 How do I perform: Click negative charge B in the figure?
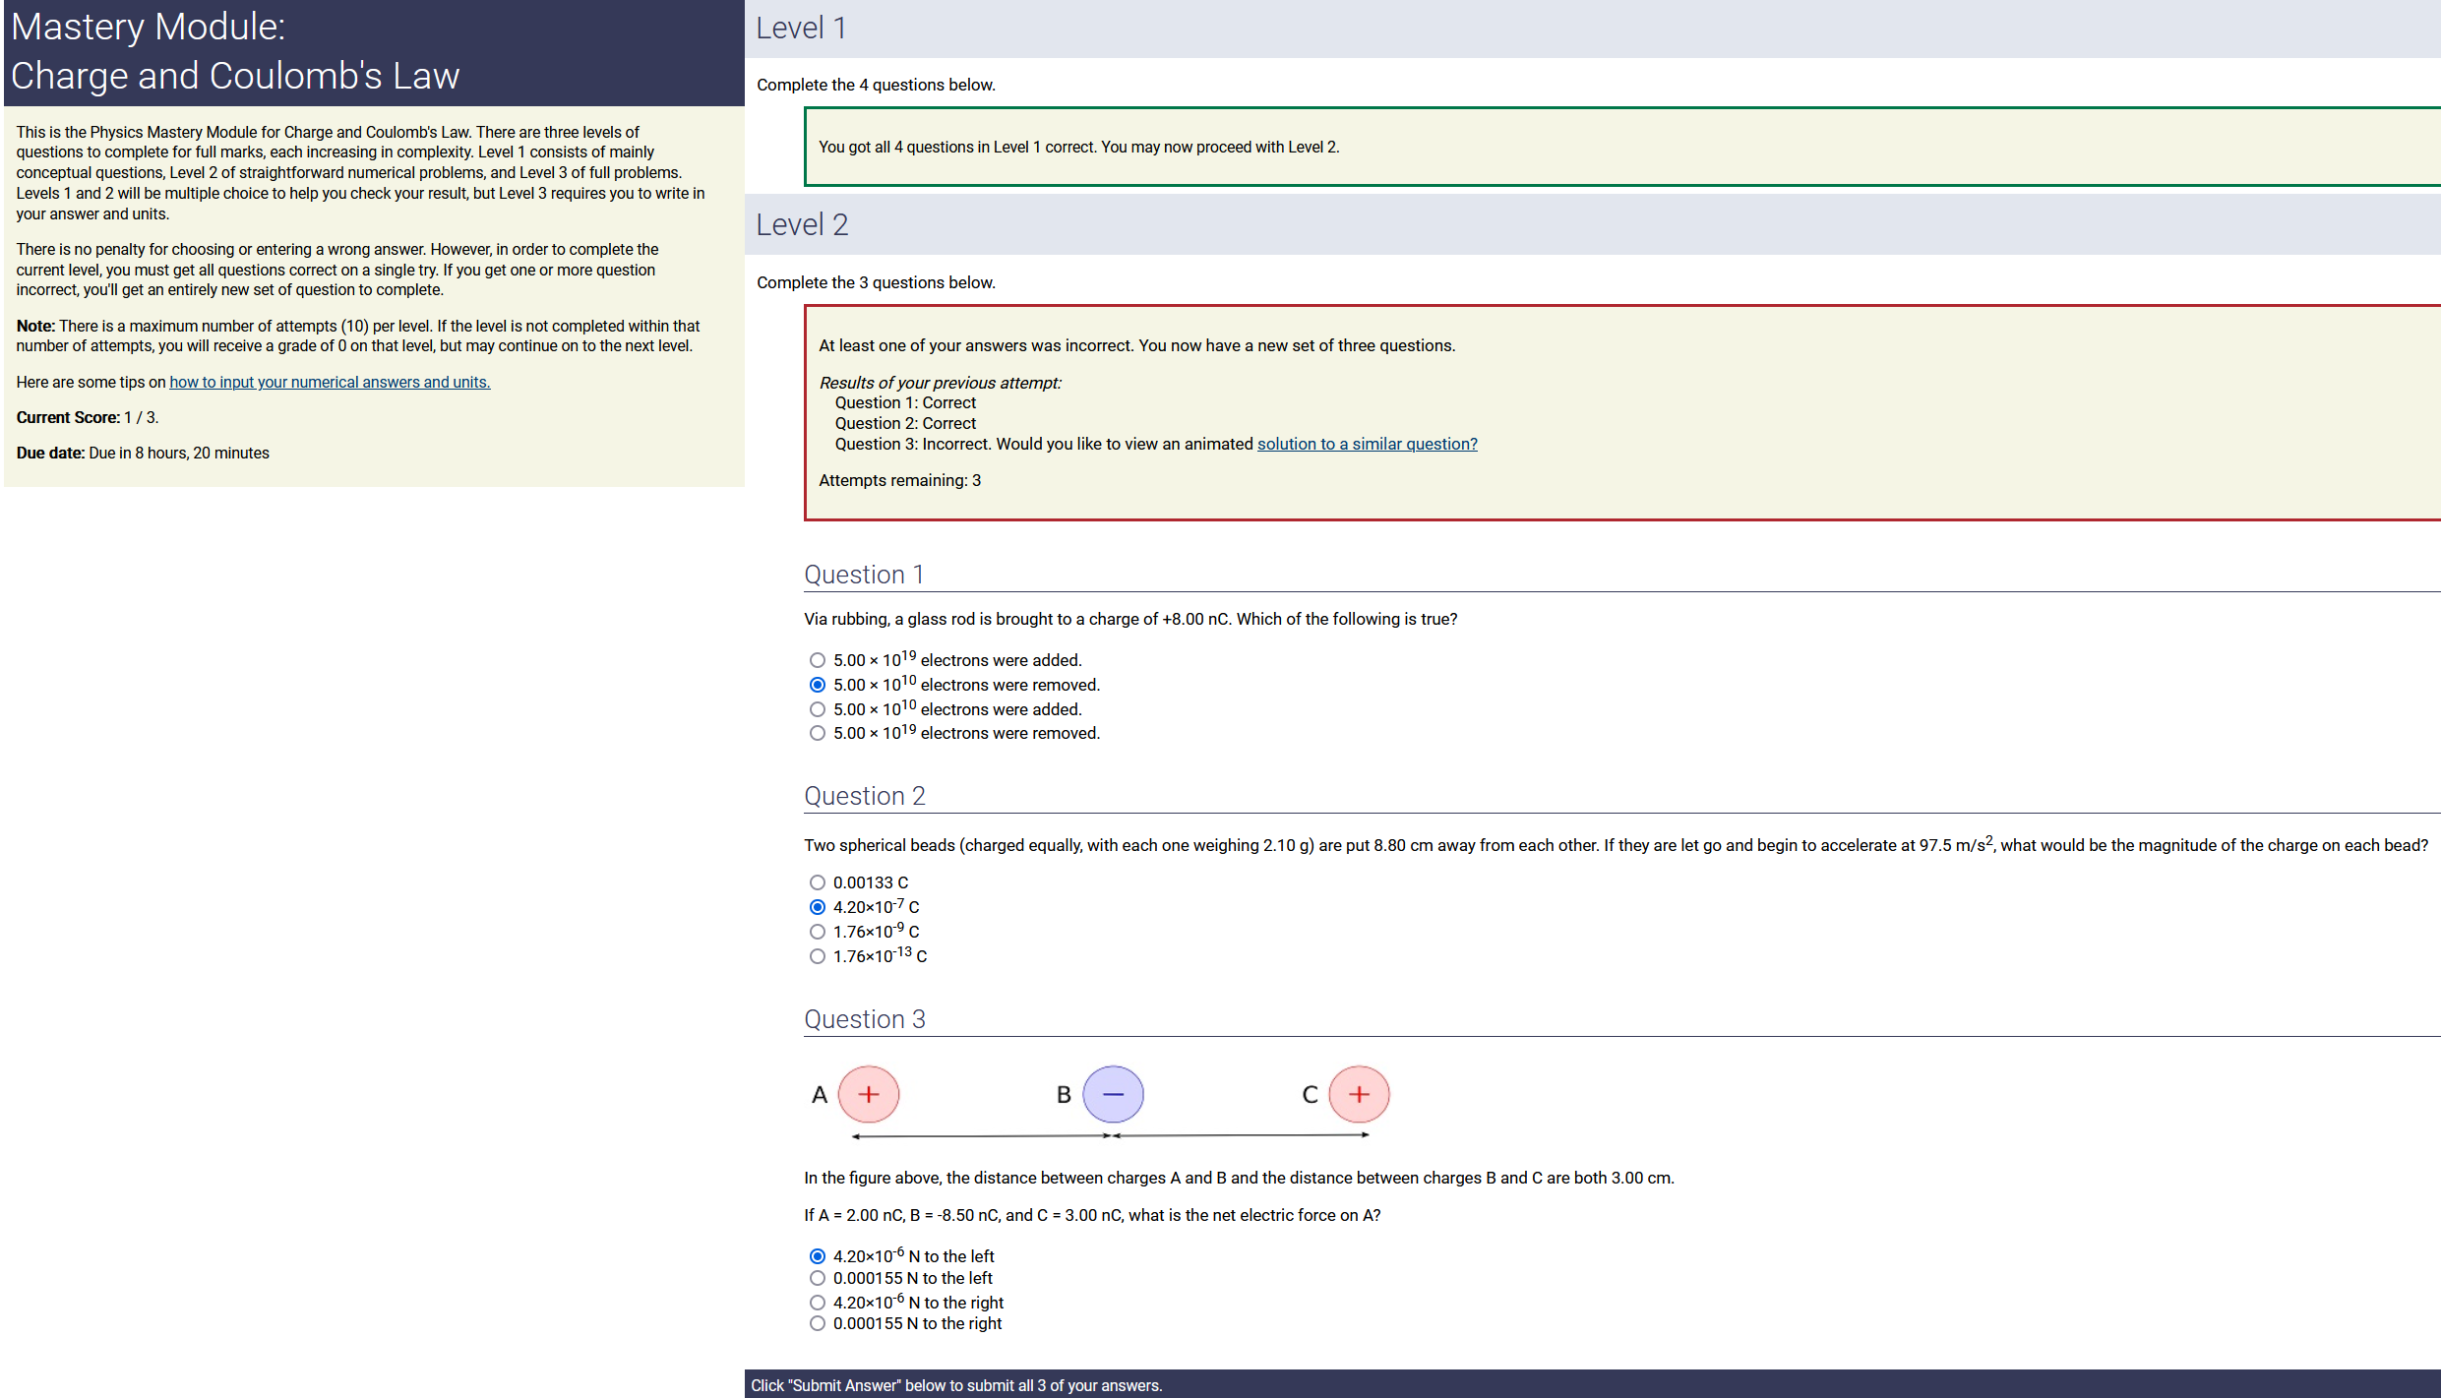tap(1113, 1094)
